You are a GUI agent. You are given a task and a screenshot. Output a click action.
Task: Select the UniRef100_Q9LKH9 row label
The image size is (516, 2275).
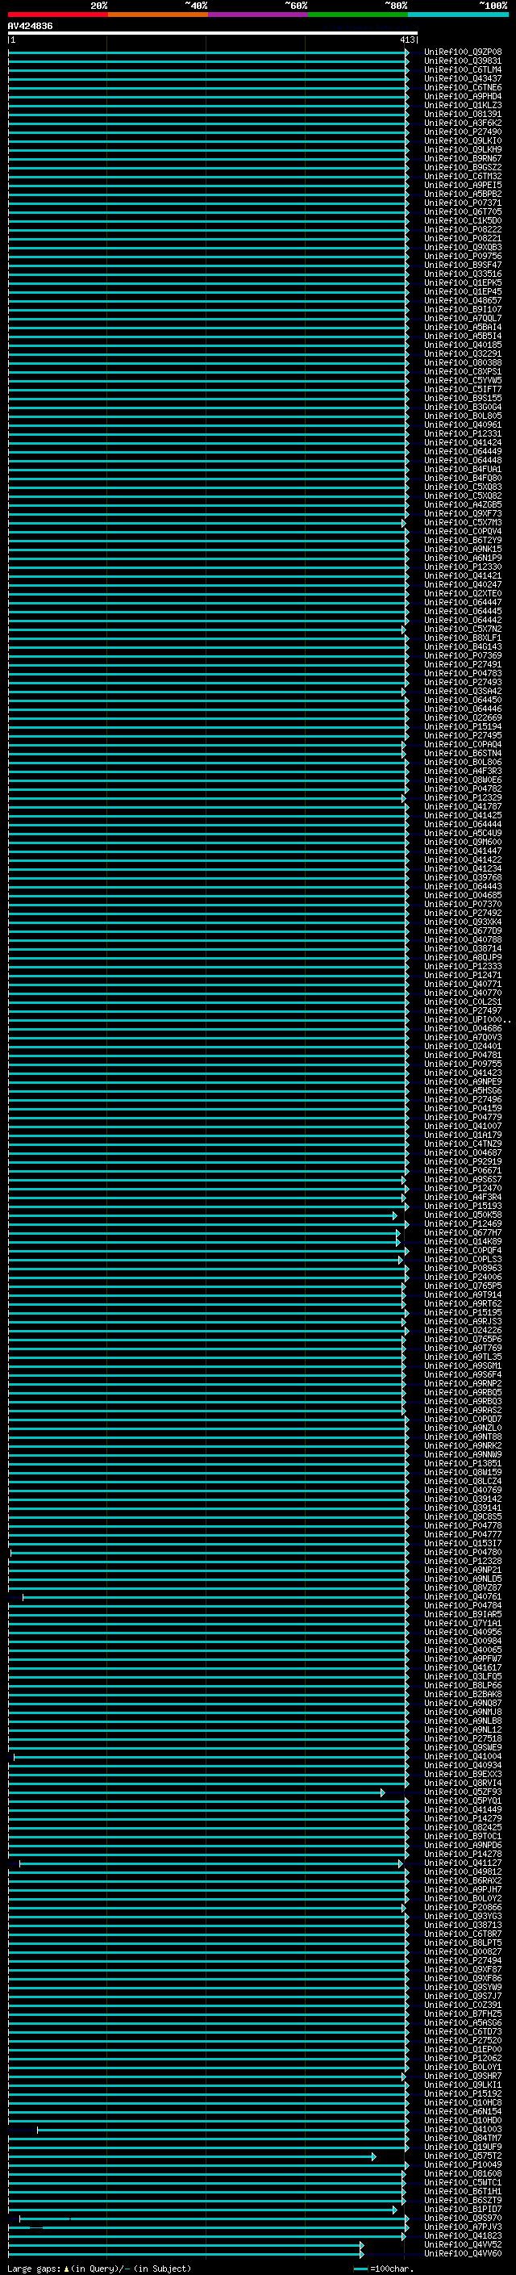(x=462, y=149)
